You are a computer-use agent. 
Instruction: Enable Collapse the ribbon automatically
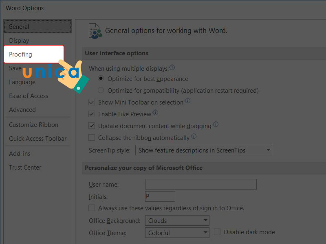click(92, 137)
